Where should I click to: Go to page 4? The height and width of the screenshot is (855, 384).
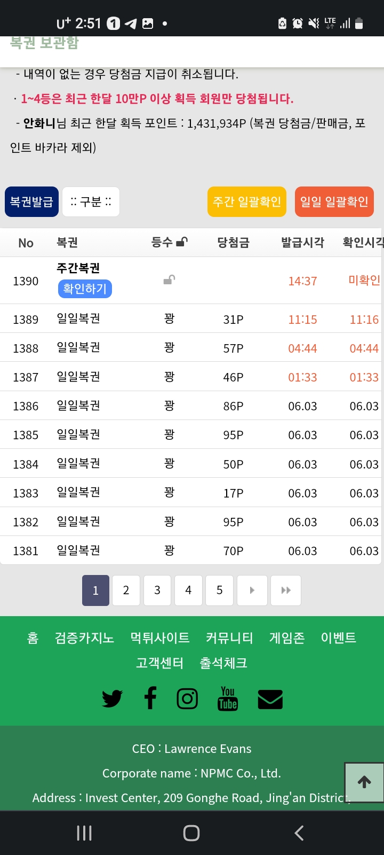point(188,590)
